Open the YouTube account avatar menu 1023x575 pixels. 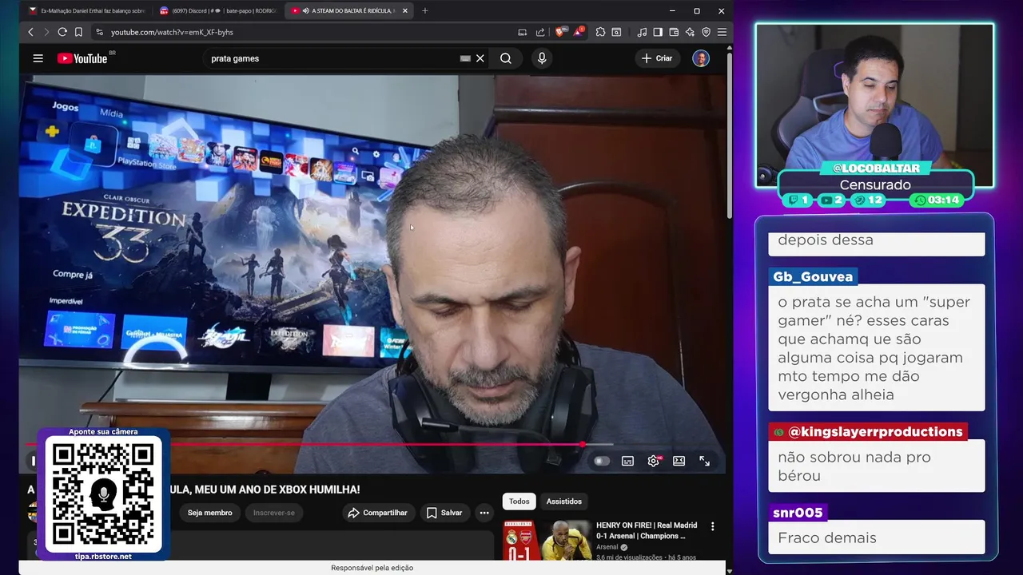701,58
